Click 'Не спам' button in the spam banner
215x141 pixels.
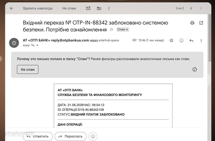[28, 70]
